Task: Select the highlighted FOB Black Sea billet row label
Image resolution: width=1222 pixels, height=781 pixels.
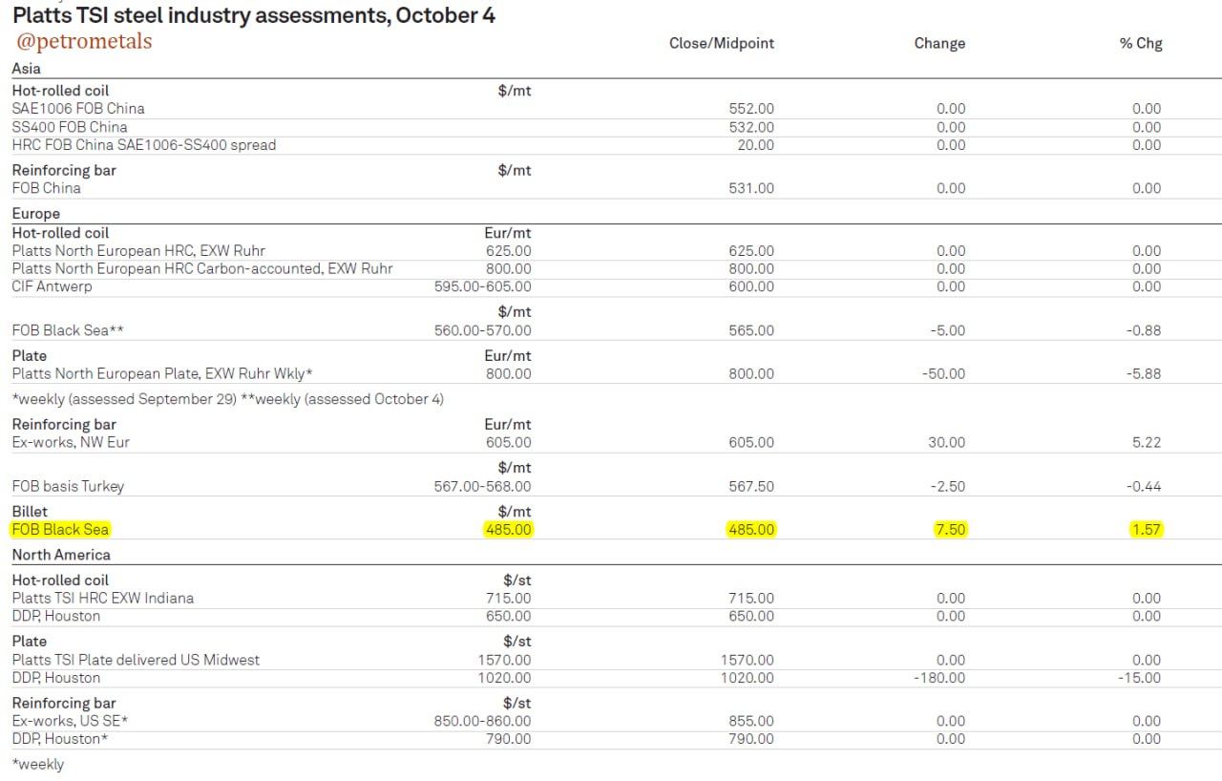Action: pyautogui.click(x=61, y=529)
